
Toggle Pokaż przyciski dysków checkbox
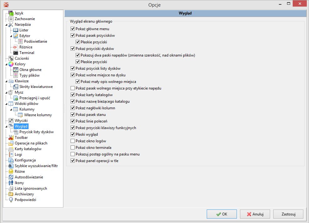tap(72, 49)
